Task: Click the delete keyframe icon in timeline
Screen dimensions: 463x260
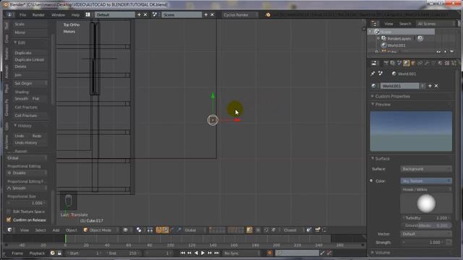Action: pos(329,253)
